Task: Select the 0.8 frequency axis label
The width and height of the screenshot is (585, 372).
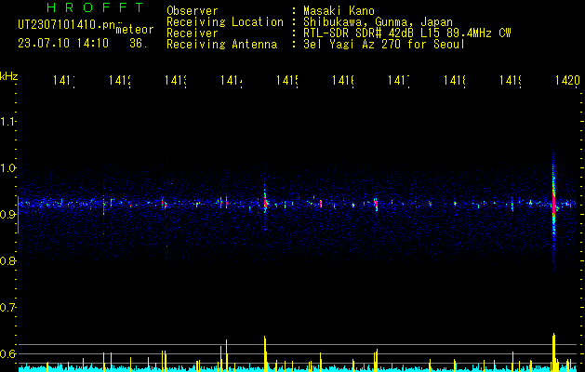Action: coord(8,261)
